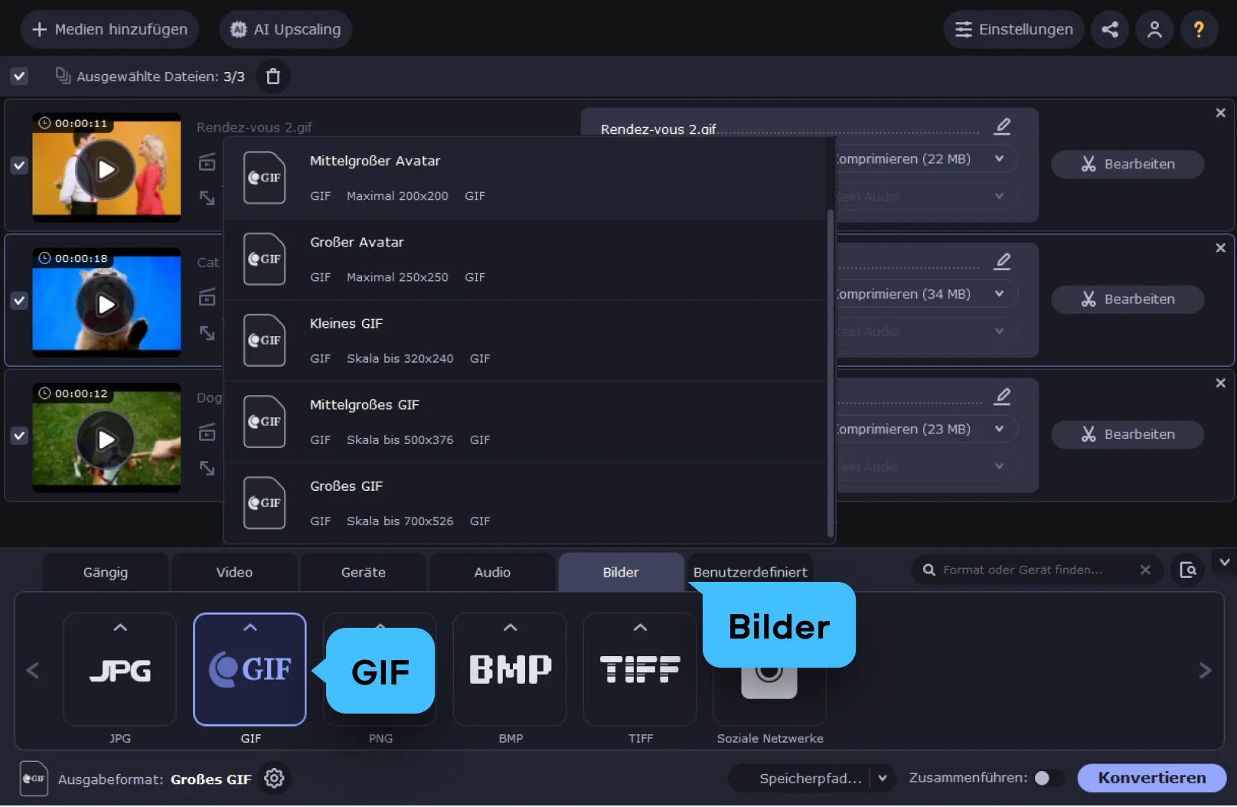Expand TIFF presets with the chevron

tap(641, 628)
